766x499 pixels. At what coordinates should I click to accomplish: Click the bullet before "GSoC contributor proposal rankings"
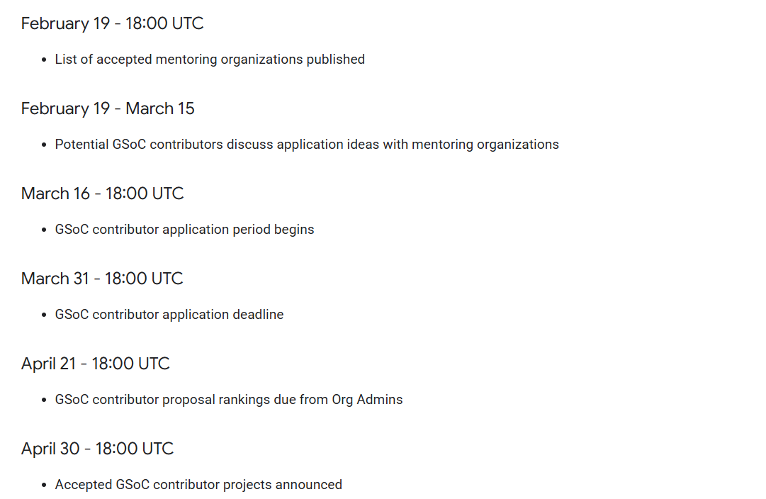(x=44, y=400)
